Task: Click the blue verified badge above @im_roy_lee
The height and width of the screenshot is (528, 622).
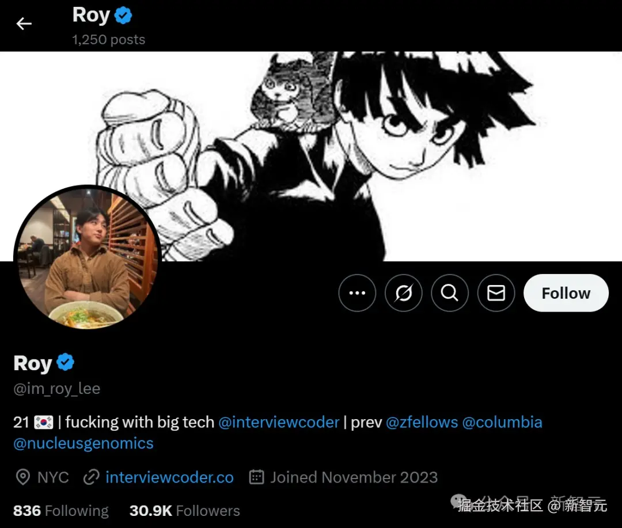Action: tap(66, 363)
